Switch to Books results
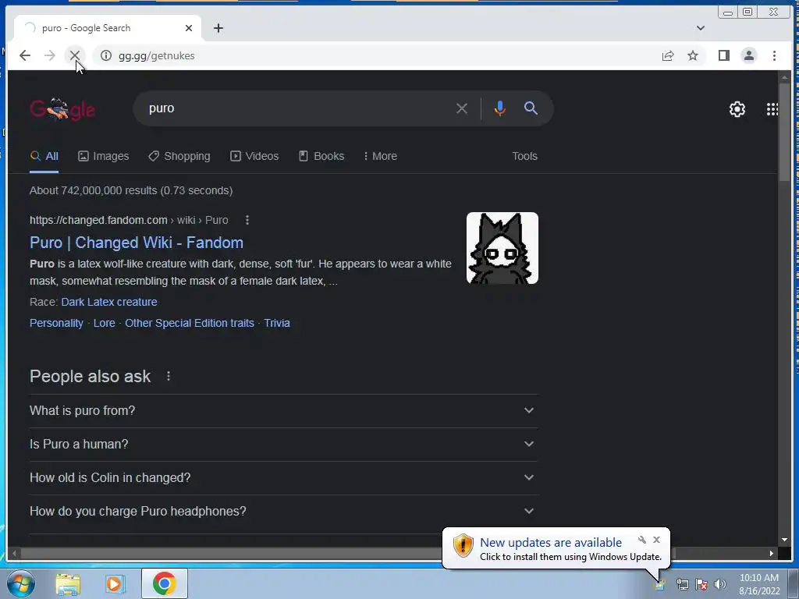 tap(321, 156)
